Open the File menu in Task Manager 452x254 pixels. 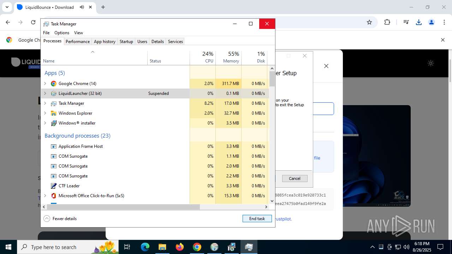(x=46, y=33)
